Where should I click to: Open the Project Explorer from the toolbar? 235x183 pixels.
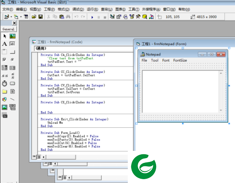coord(112,17)
